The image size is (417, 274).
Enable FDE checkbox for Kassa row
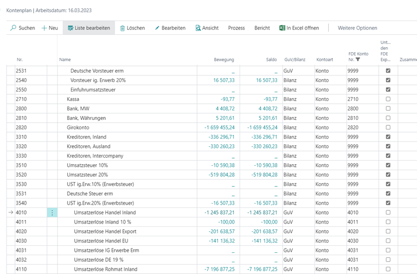pyautogui.click(x=388, y=99)
